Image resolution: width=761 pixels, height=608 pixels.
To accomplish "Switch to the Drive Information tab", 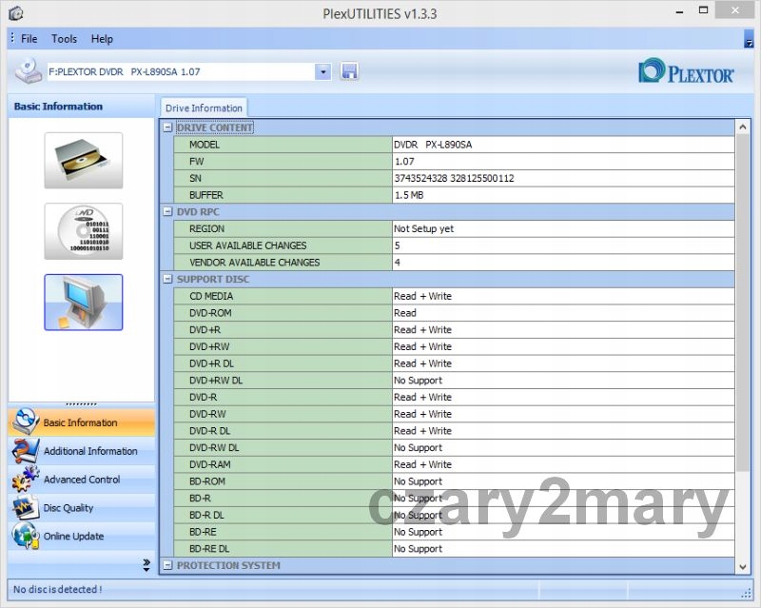I will coord(204,108).
